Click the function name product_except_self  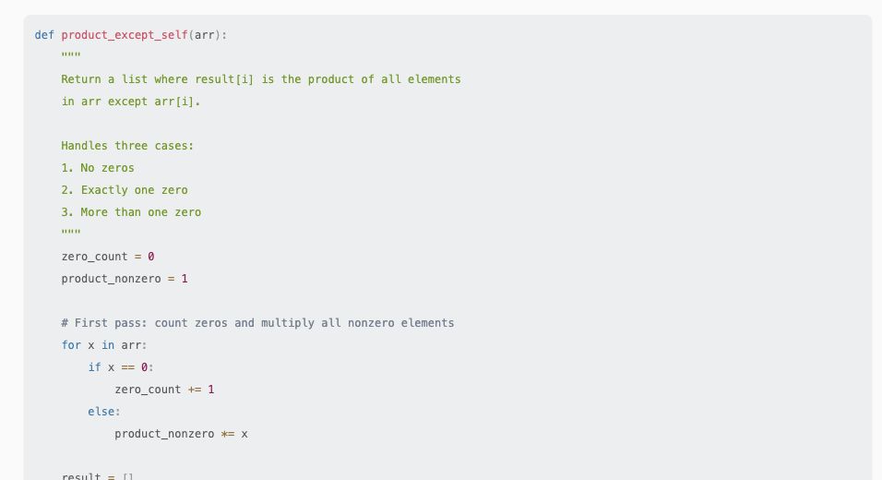click(125, 35)
